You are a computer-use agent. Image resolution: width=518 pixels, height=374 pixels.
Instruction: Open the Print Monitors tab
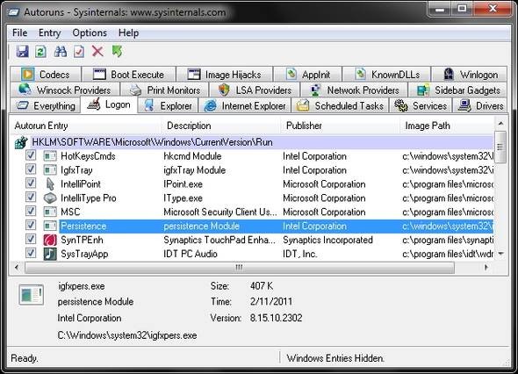[164, 90]
